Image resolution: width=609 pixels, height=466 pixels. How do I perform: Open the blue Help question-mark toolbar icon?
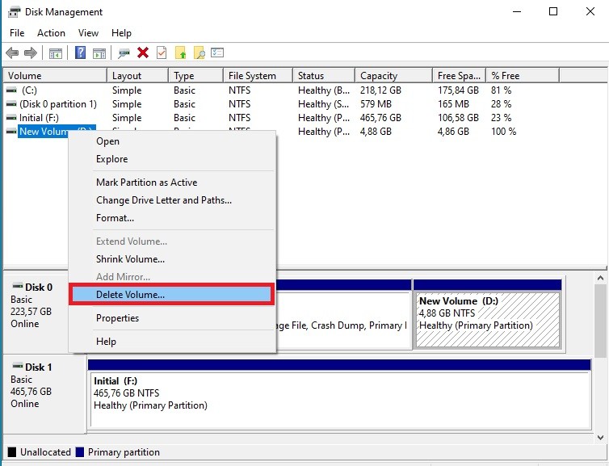pos(80,52)
